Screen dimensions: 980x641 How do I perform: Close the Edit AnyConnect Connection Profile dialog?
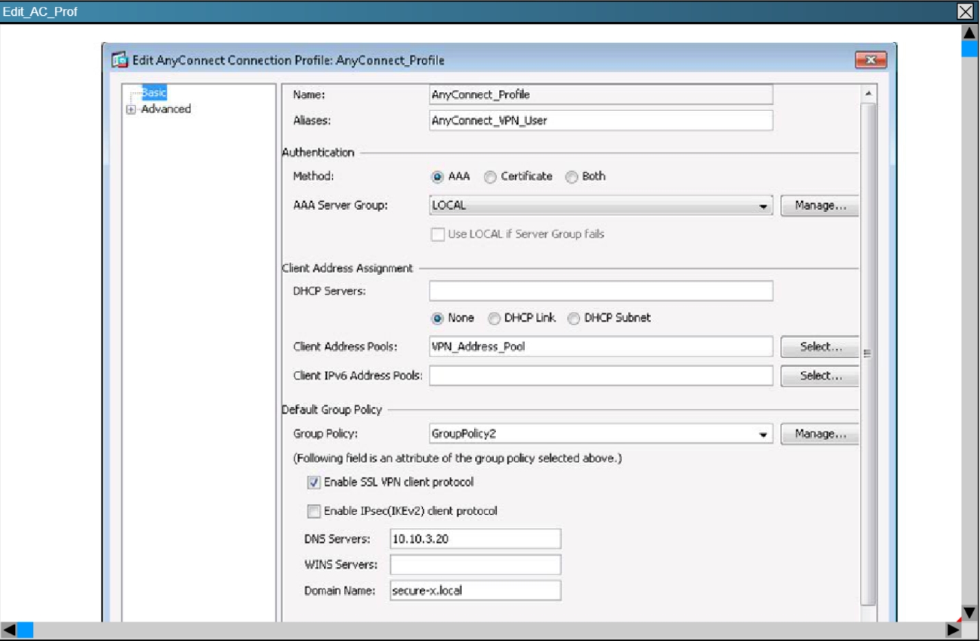click(x=870, y=60)
